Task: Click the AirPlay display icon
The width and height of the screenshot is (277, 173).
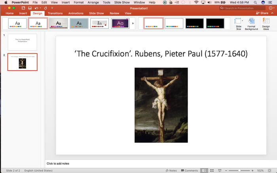Action: pos(203,2)
